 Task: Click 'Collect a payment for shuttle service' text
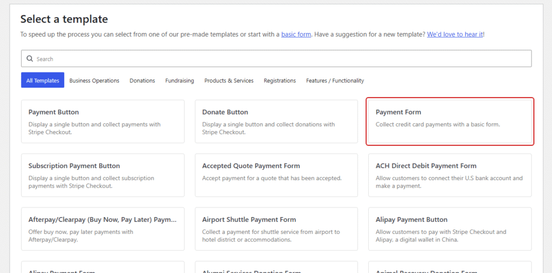click(271, 235)
